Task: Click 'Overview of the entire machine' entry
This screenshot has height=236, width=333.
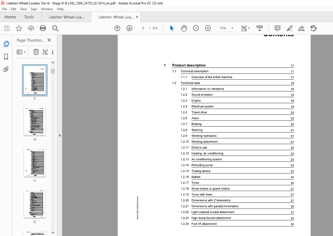Action: click(x=212, y=77)
